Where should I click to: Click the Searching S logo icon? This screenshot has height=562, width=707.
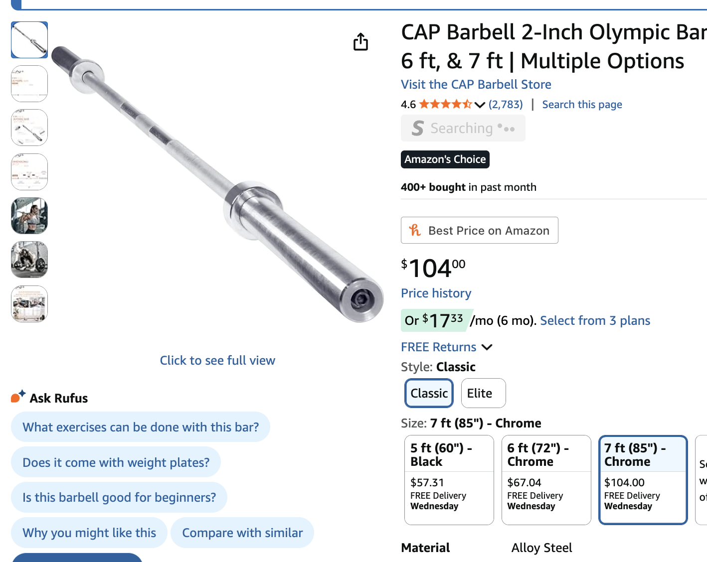coord(418,129)
